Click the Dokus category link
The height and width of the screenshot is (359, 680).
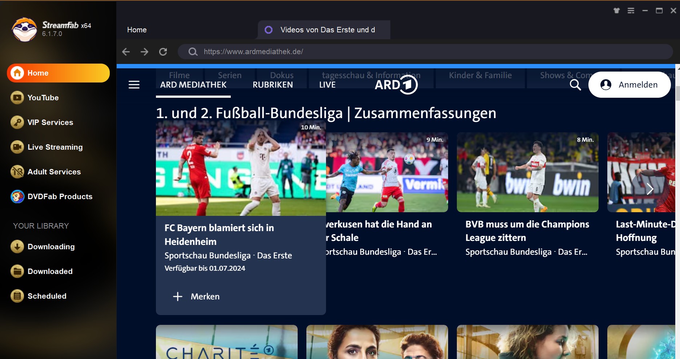click(x=282, y=75)
